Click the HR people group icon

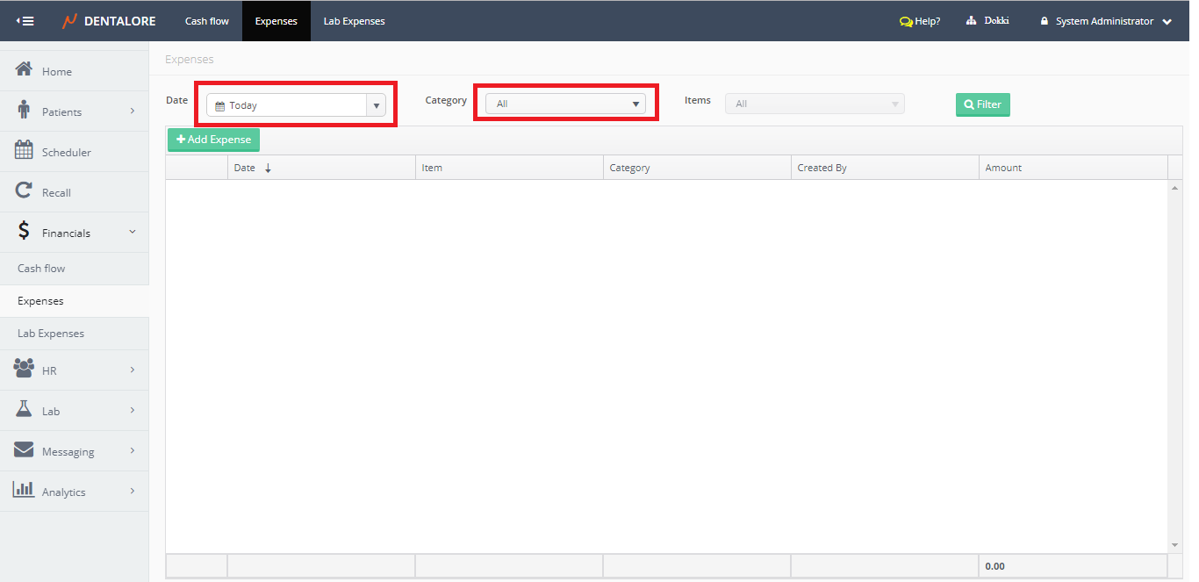(24, 370)
